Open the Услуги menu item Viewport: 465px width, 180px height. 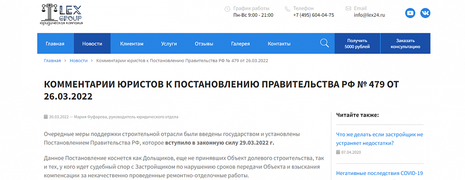click(169, 43)
